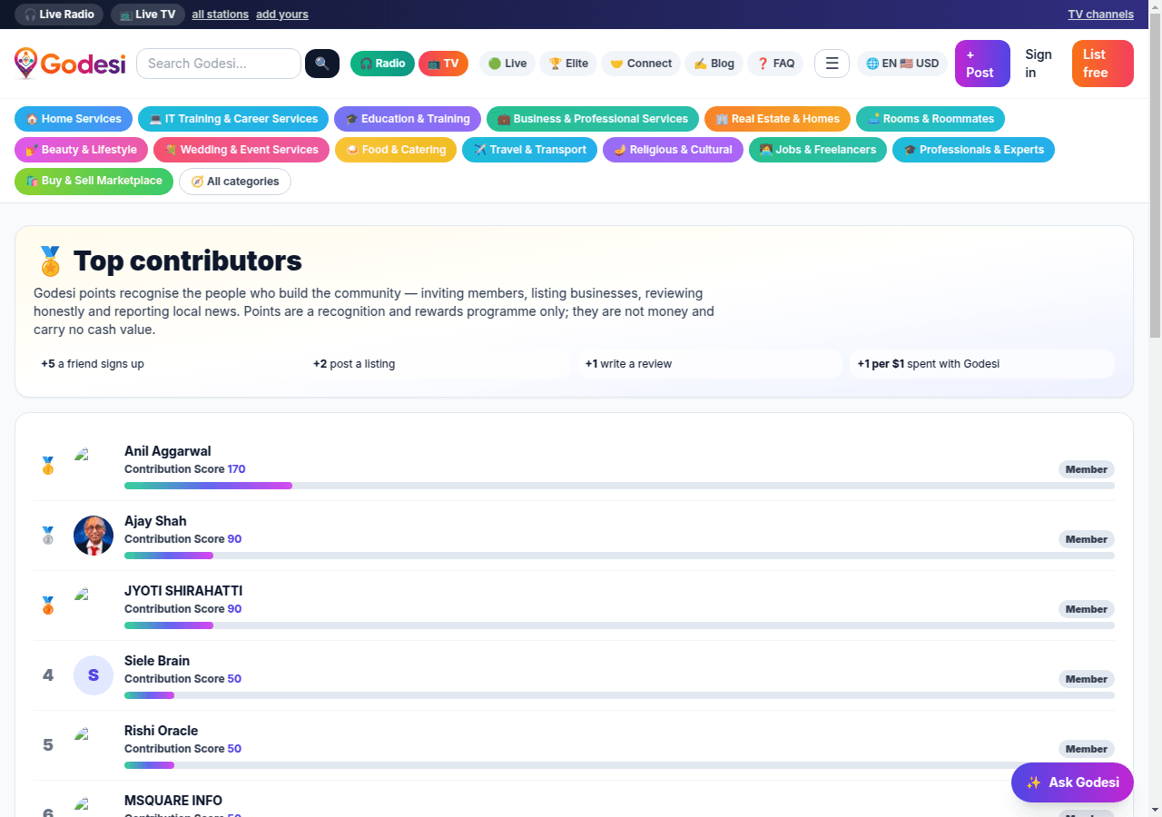This screenshot has width=1162, height=817.
Task: Click the +2 post a listing chip
Action: pos(438,364)
